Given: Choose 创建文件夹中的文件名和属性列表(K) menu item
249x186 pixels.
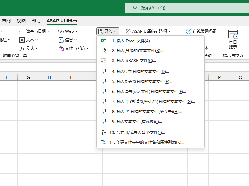Looking at the screenshot, I should click(x=150, y=142).
